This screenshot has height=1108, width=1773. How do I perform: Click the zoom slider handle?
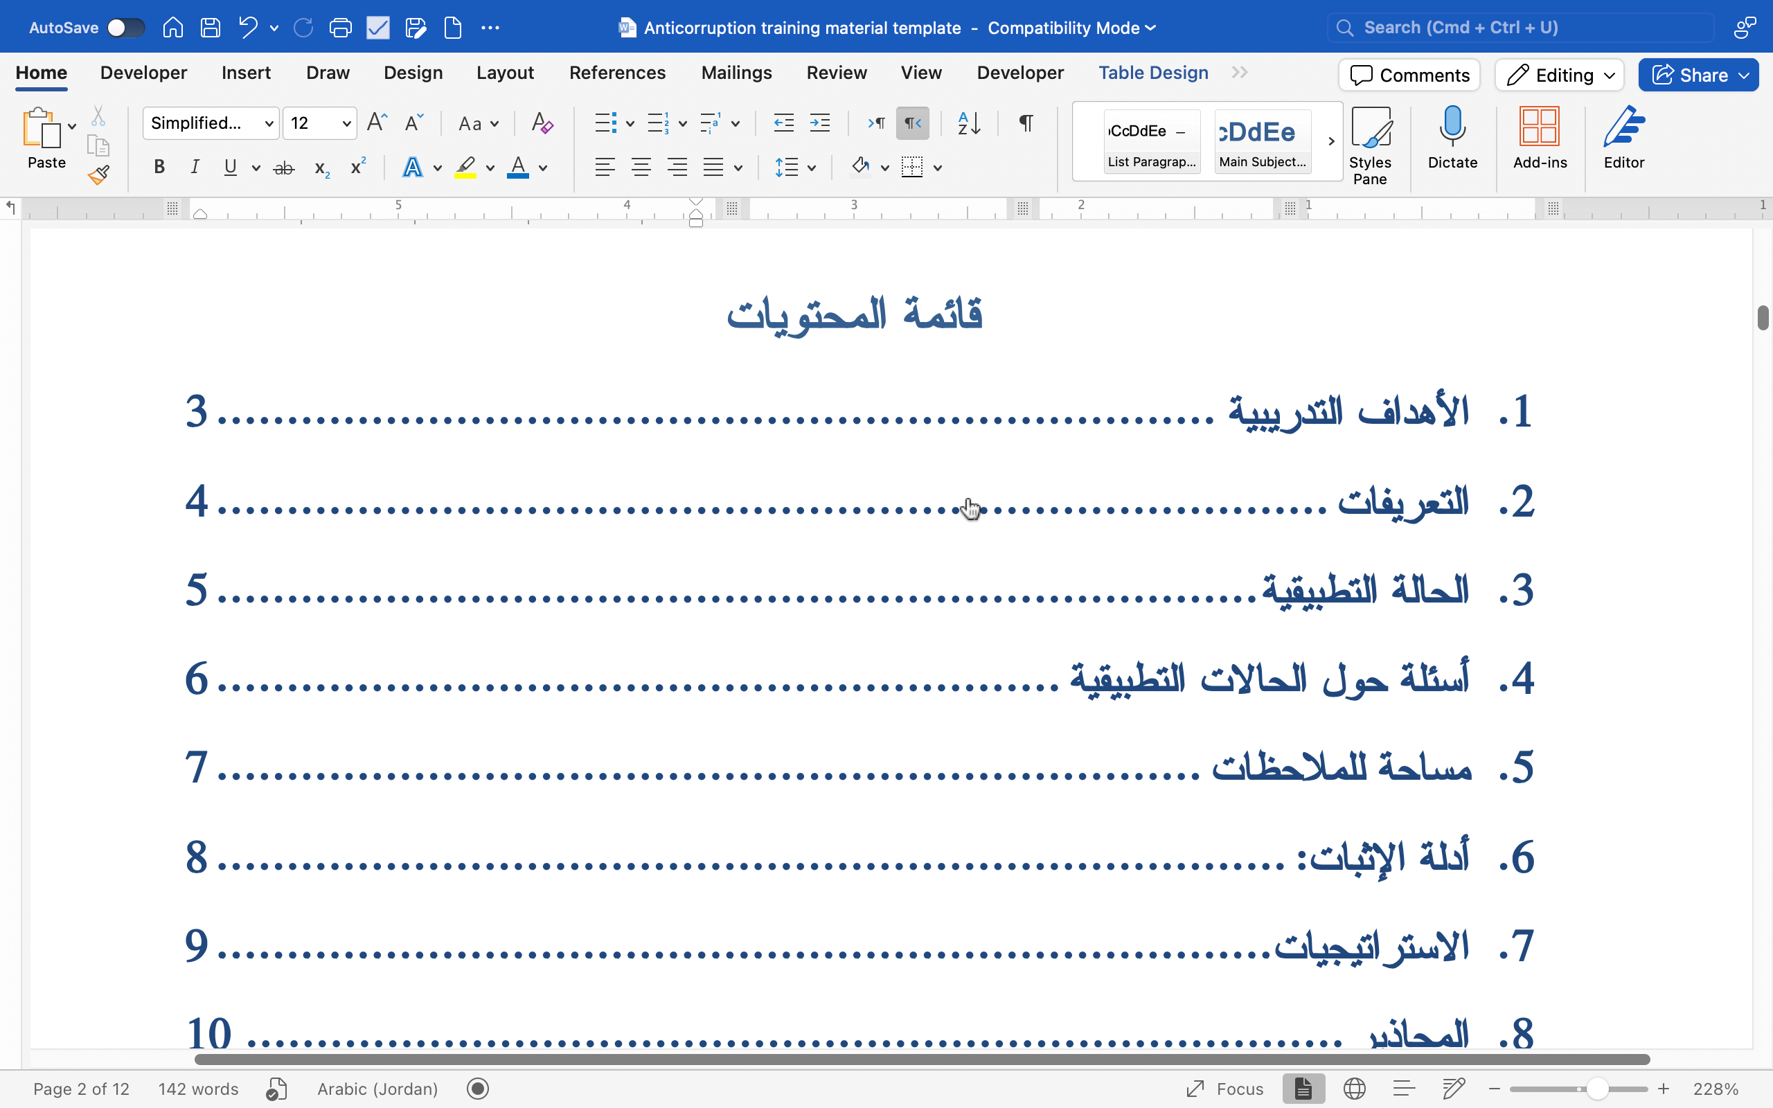[x=1596, y=1089]
